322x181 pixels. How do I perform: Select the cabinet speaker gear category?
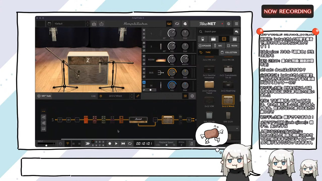click(224, 39)
